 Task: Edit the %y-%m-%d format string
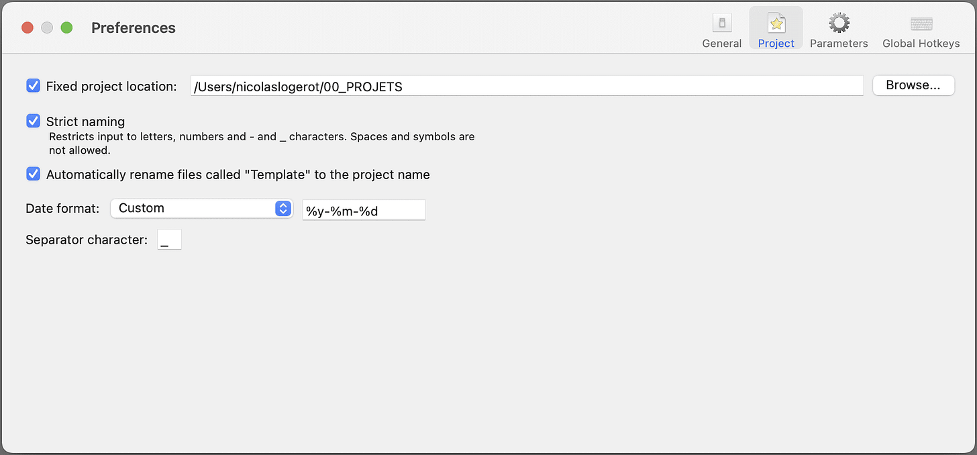pos(364,209)
